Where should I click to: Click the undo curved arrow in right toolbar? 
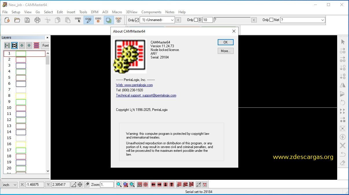(x=343, y=154)
